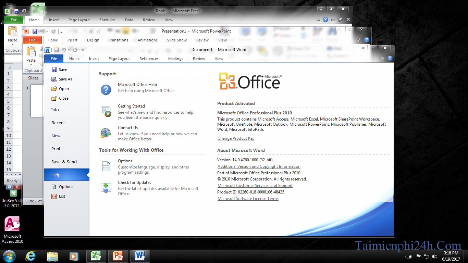Open the Paste dropdown arrow in Excel
The width and height of the screenshot is (468, 263).
[x=13, y=45]
